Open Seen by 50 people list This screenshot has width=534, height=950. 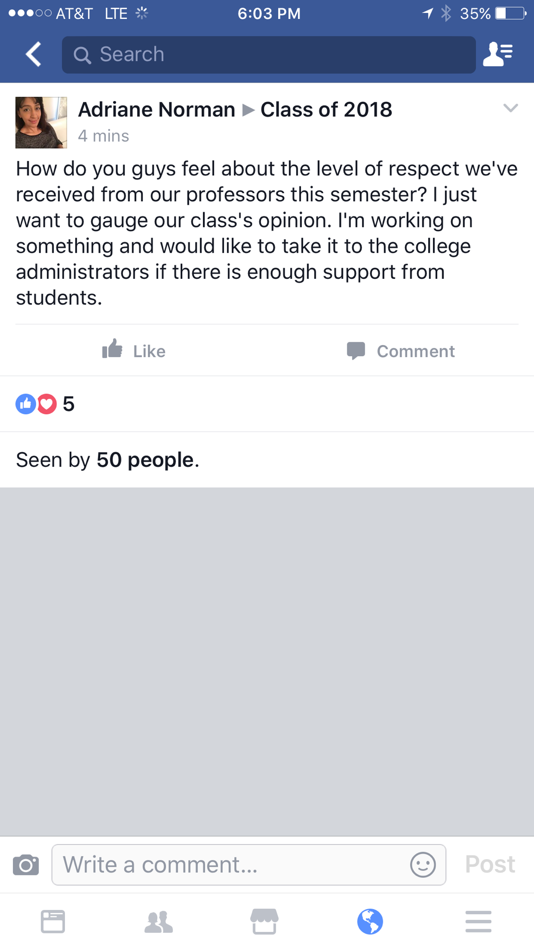tap(108, 460)
